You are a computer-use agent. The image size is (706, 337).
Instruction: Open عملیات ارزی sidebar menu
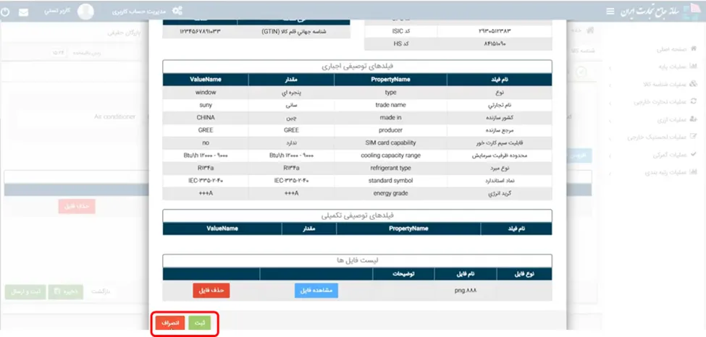pos(672,119)
